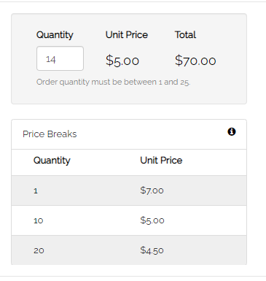Click the $7.00 unit price cell
Image resolution: width=266 pixels, height=281 pixels.
[x=152, y=190]
